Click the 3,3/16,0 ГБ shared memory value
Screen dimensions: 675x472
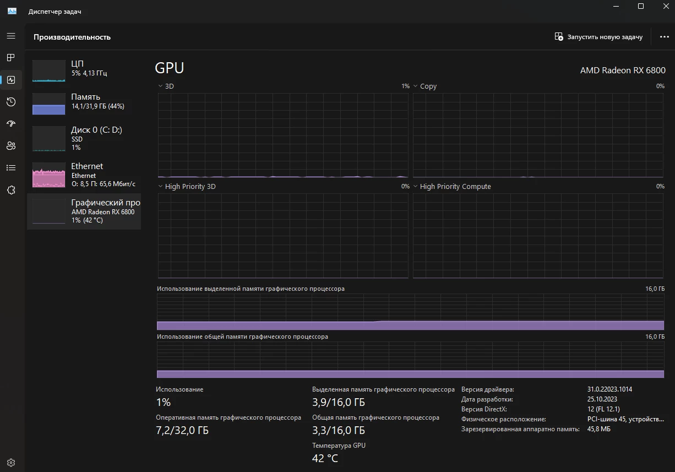pos(339,431)
